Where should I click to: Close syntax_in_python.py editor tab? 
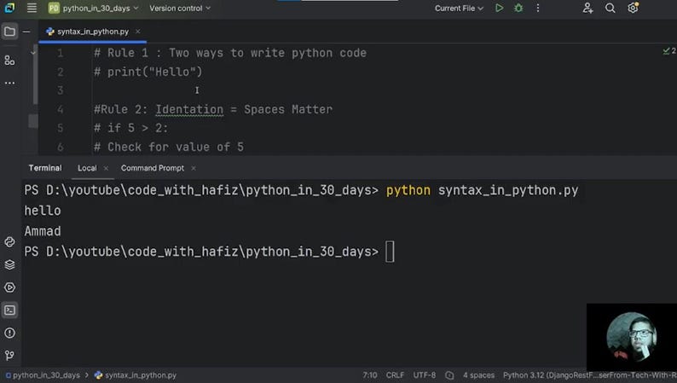[138, 31]
